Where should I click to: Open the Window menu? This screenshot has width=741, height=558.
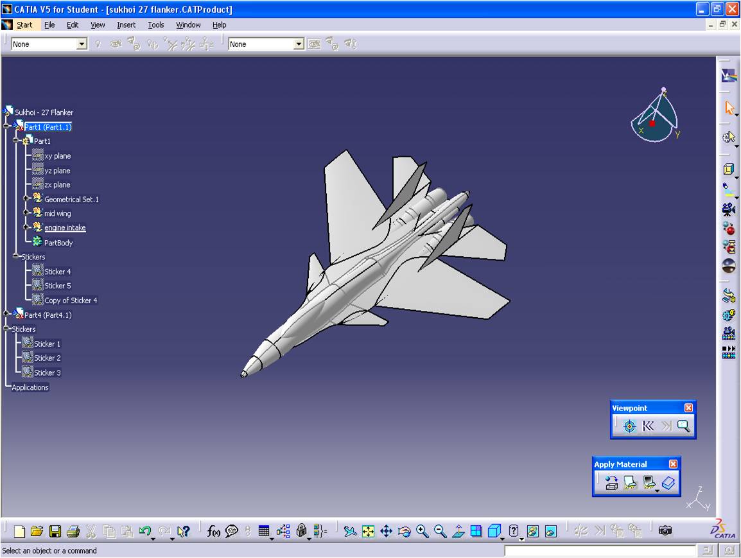tap(188, 25)
